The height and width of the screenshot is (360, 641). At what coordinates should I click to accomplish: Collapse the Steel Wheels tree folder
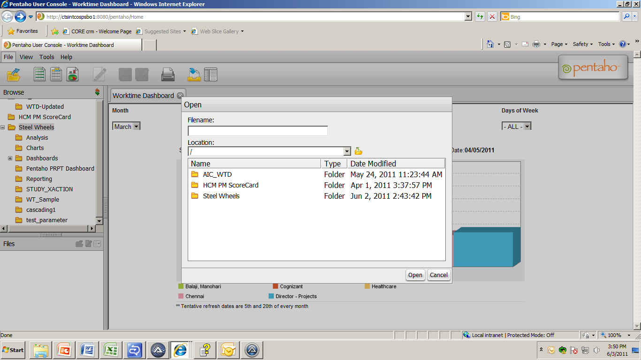pyautogui.click(x=3, y=127)
